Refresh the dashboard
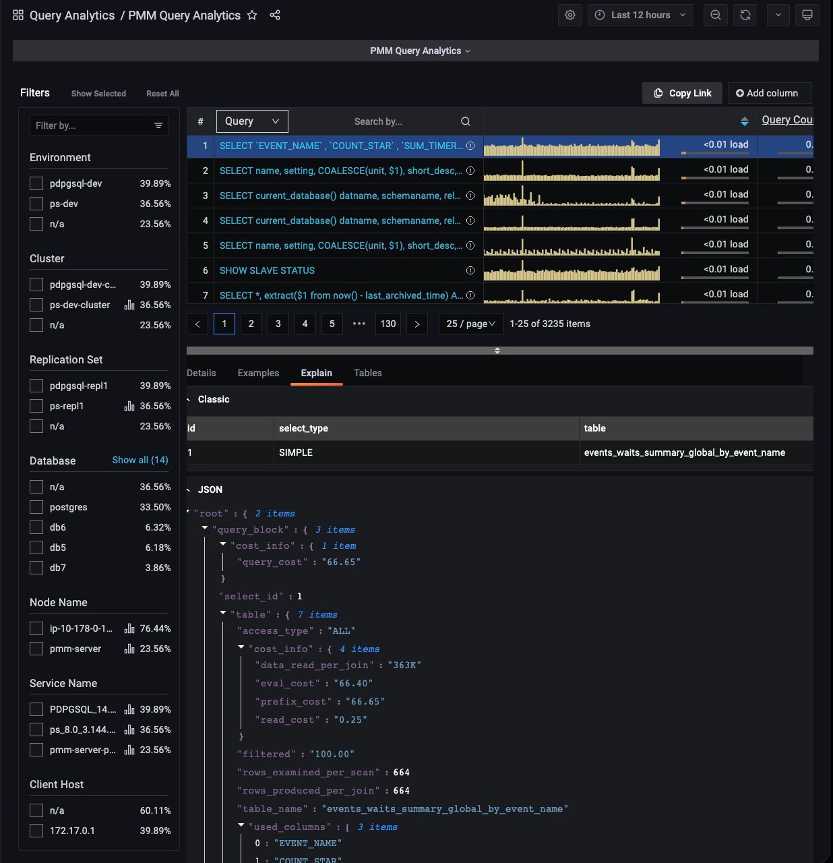 pos(745,15)
